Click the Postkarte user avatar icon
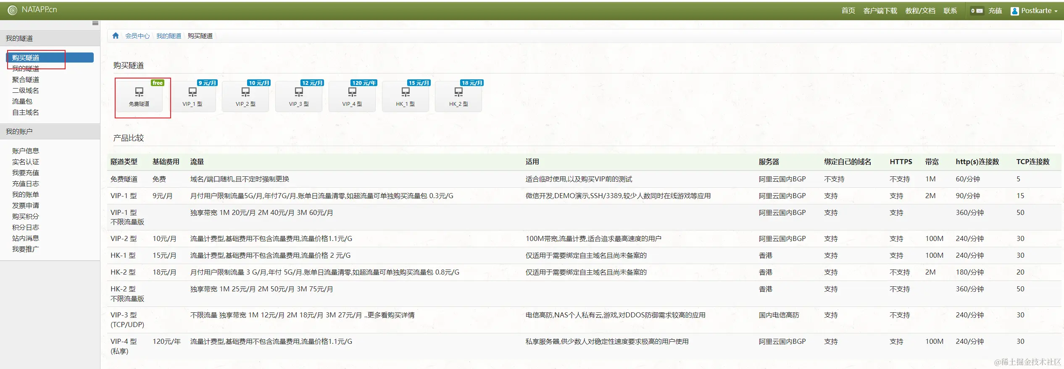Viewport: 1064px width, 369px height. tap(1015, 11)
